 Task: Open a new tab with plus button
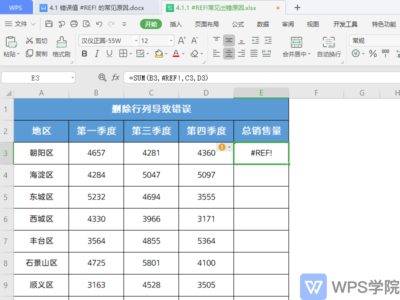297,7
